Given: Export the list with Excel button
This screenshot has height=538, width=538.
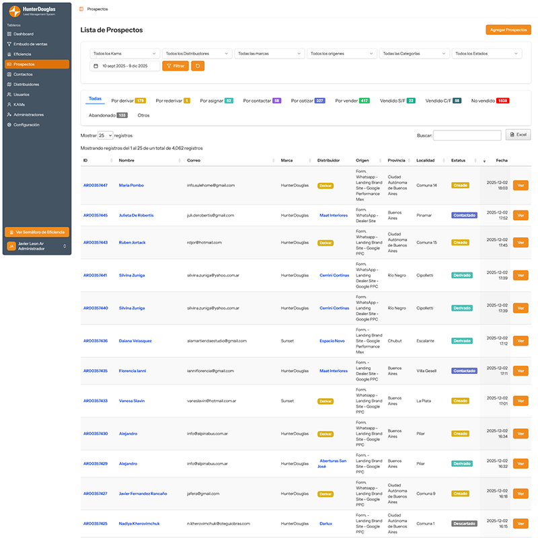Looking at the screenshot, I should 518,135.
